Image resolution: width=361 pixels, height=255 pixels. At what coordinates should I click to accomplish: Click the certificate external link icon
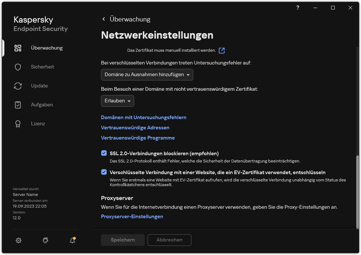tap(221, 51)
